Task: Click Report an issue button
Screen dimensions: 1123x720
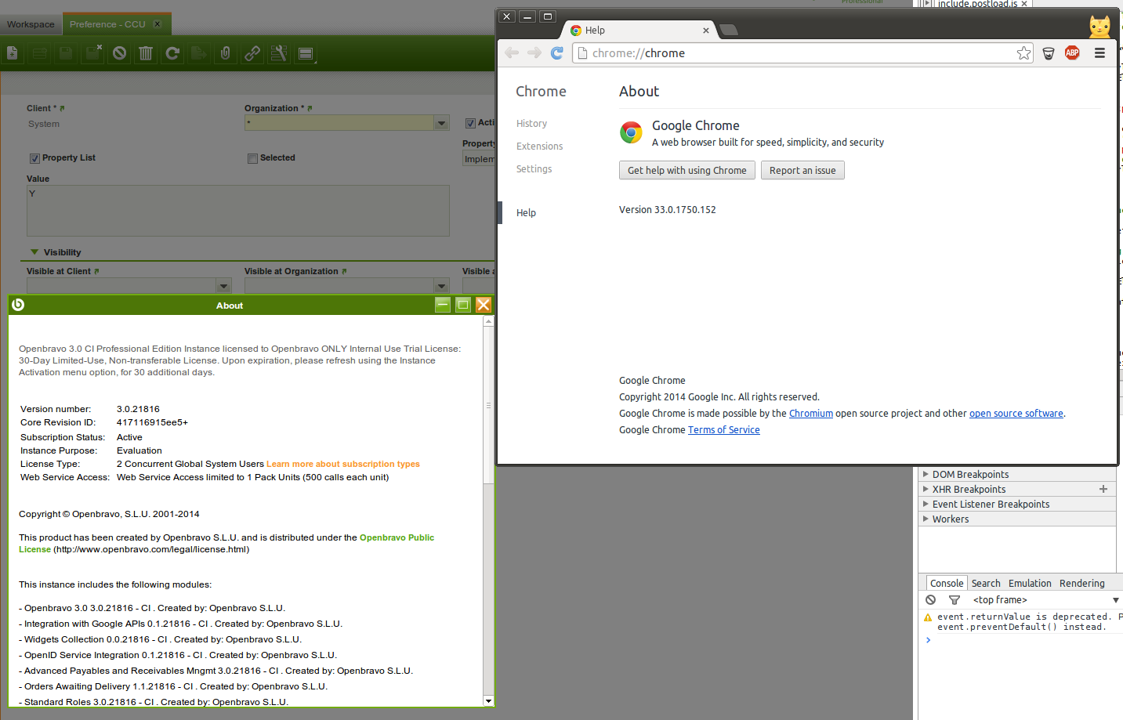Action: (x=802, y=170)
